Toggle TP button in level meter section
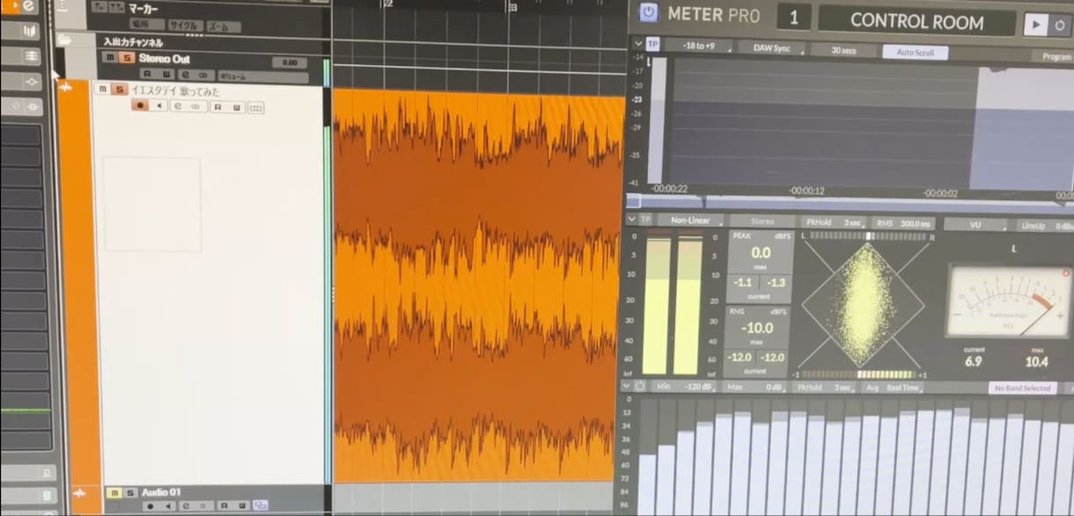1074x516 pixels. 646,219
